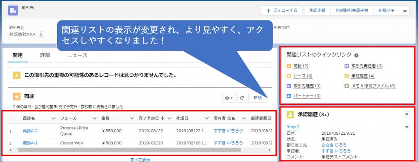Screen dimensions: 418x162
Task: Open the 商談 list gear settings menu
Action: [229, 98]
